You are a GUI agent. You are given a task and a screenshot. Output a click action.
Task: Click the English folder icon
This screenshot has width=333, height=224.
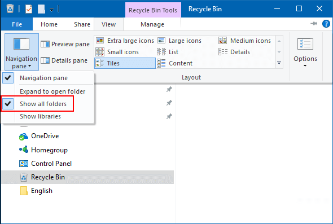pos(24,191)
